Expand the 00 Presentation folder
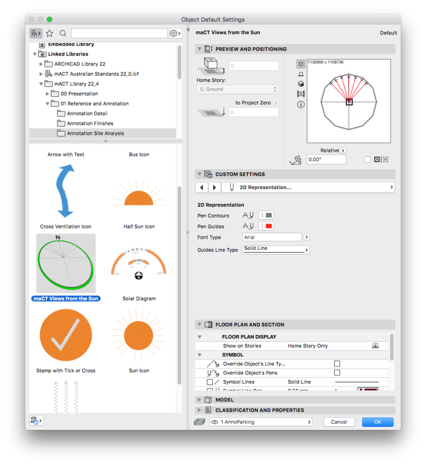This screenshot has width=426, height=466. click(x=47, y=94)
